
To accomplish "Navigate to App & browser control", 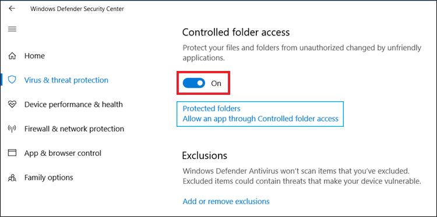I will [x=63, y=153].
